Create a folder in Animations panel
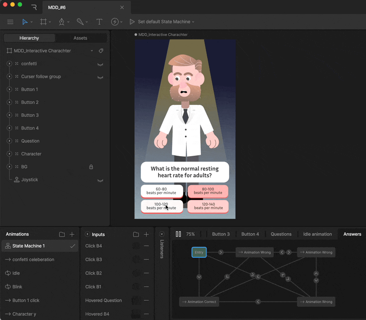 pyautogui.click(x=62, y=234)
